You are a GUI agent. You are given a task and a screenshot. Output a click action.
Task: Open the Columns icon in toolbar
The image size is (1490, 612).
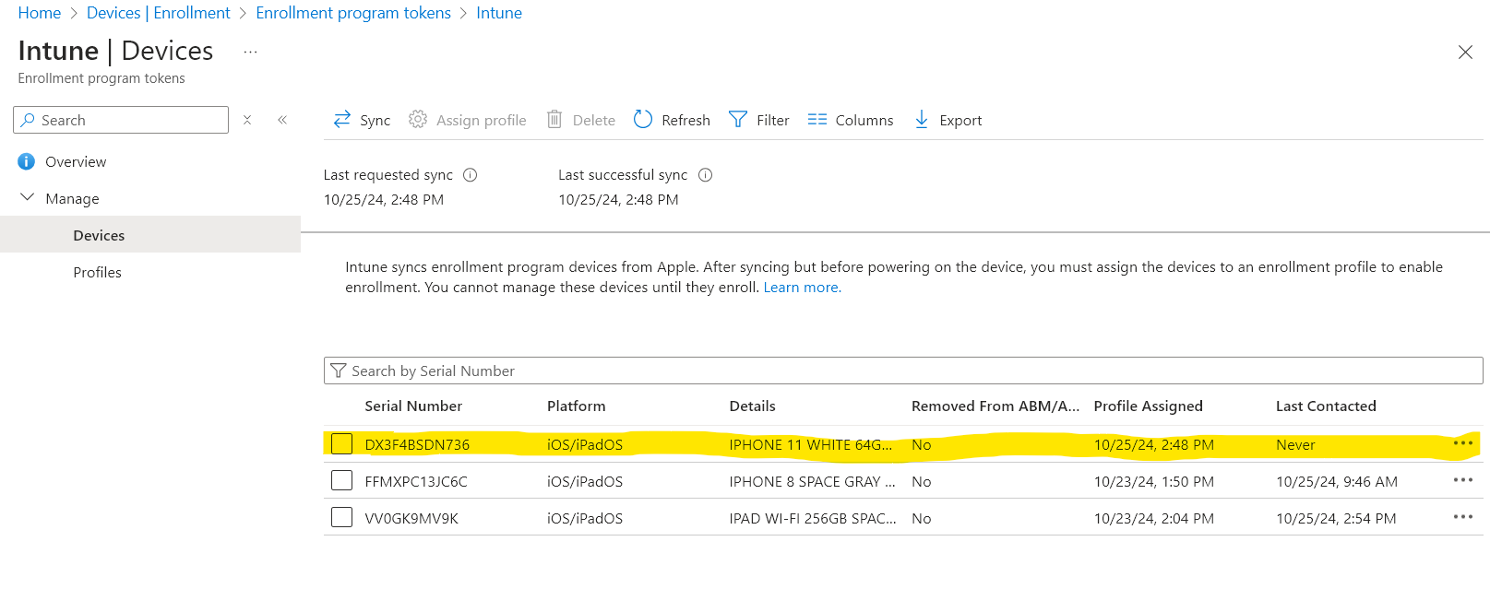(x=817, y=120)
